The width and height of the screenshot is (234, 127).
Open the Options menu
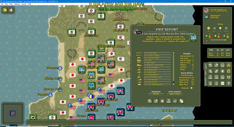pos(17,4)
